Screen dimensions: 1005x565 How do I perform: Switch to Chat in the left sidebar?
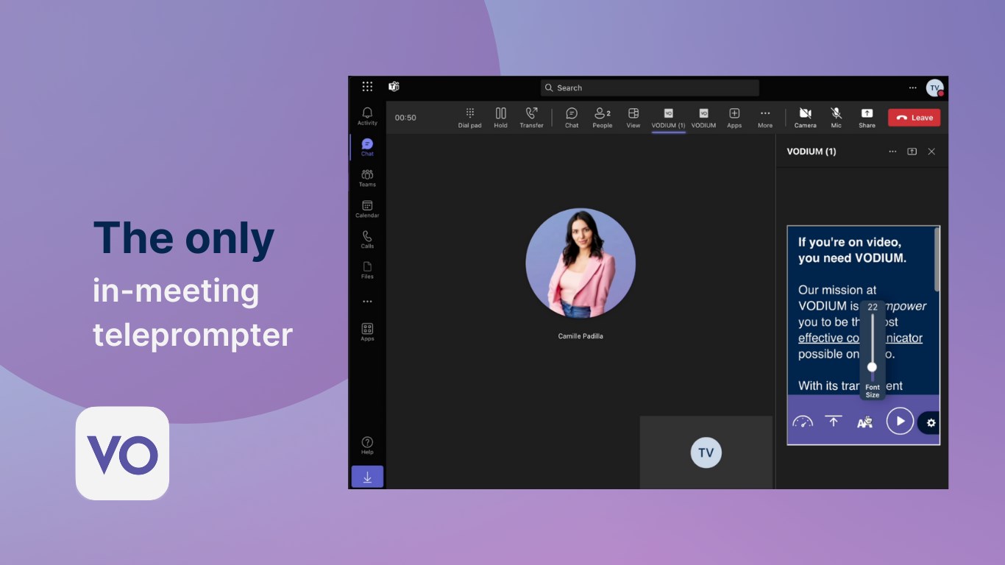[x=367, y=147]
